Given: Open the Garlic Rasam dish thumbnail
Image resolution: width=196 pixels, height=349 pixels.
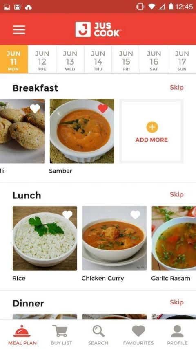Looking at the screenshot, I should (x=174, y=239).
